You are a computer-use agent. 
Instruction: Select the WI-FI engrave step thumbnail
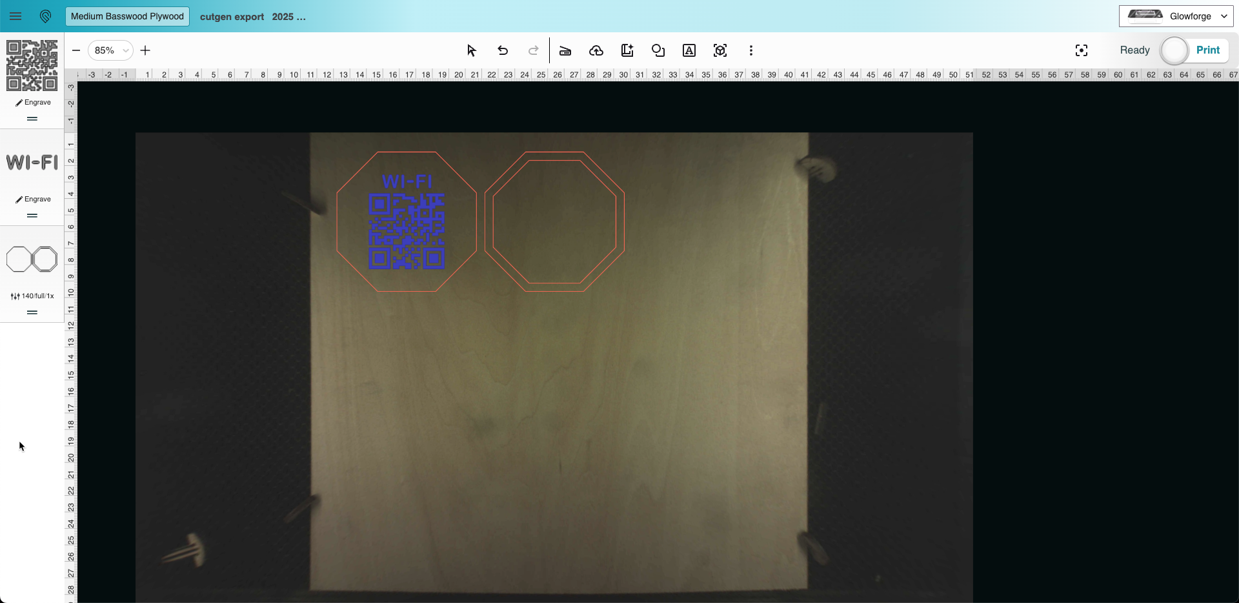(32, 162)
